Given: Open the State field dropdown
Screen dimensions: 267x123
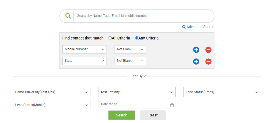Looking at the screenshot, I should 84,61.
